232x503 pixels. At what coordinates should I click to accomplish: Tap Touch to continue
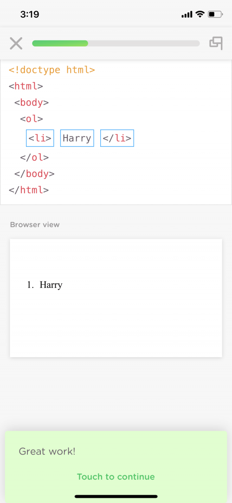(116, 477)
